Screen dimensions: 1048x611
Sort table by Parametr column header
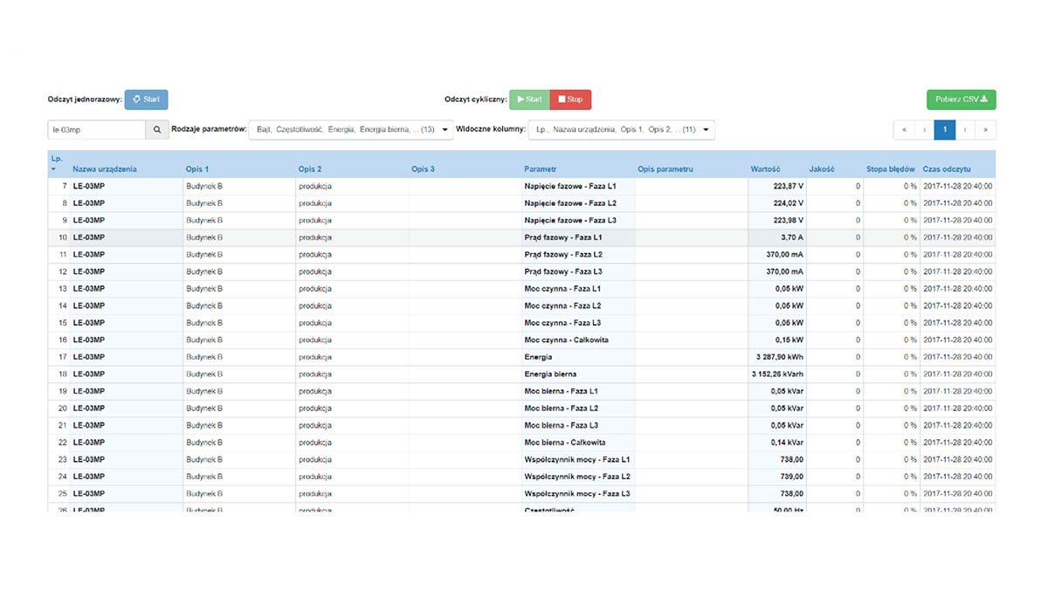click(x=541, y=169)
